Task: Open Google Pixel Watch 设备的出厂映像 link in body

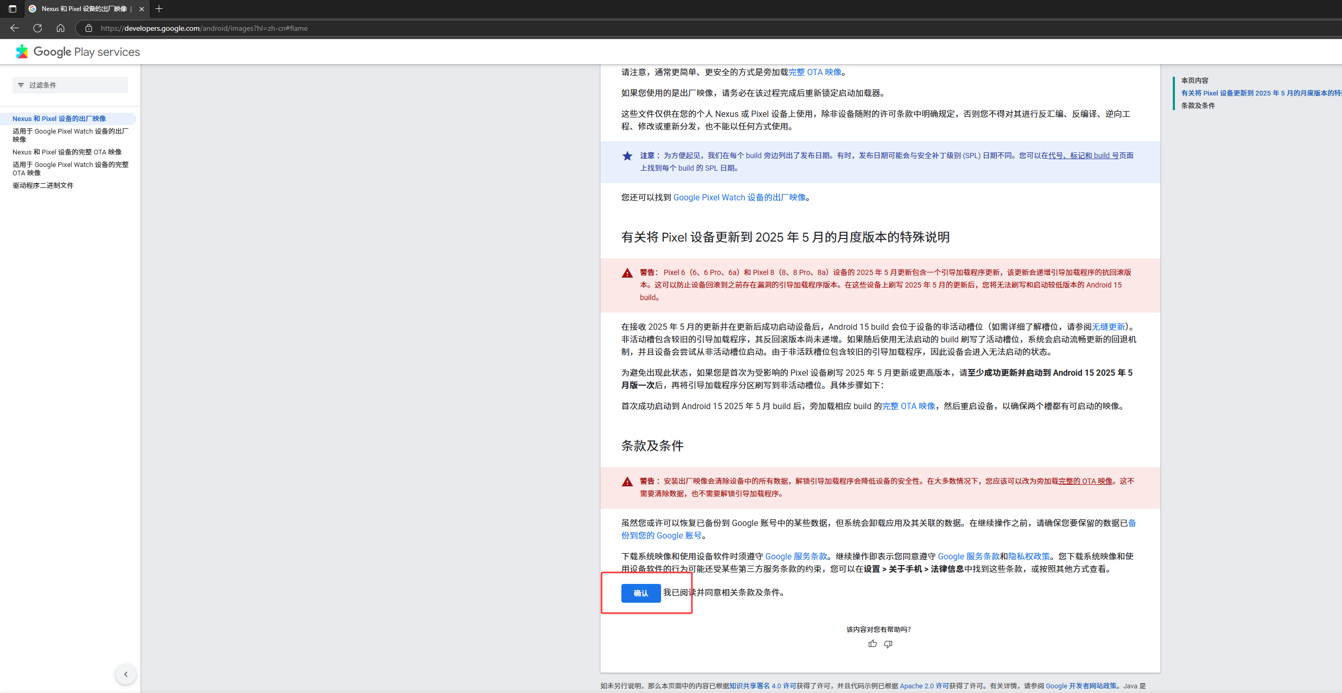Action: [x=739, y=197]
